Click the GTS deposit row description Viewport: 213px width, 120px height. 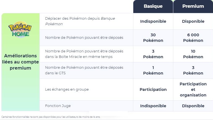tap(84, 70)
